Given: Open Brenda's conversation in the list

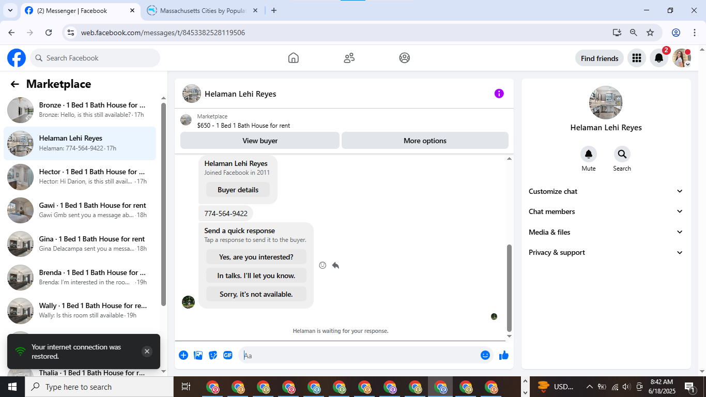Looking at the screenshot, I should [80, 278].
